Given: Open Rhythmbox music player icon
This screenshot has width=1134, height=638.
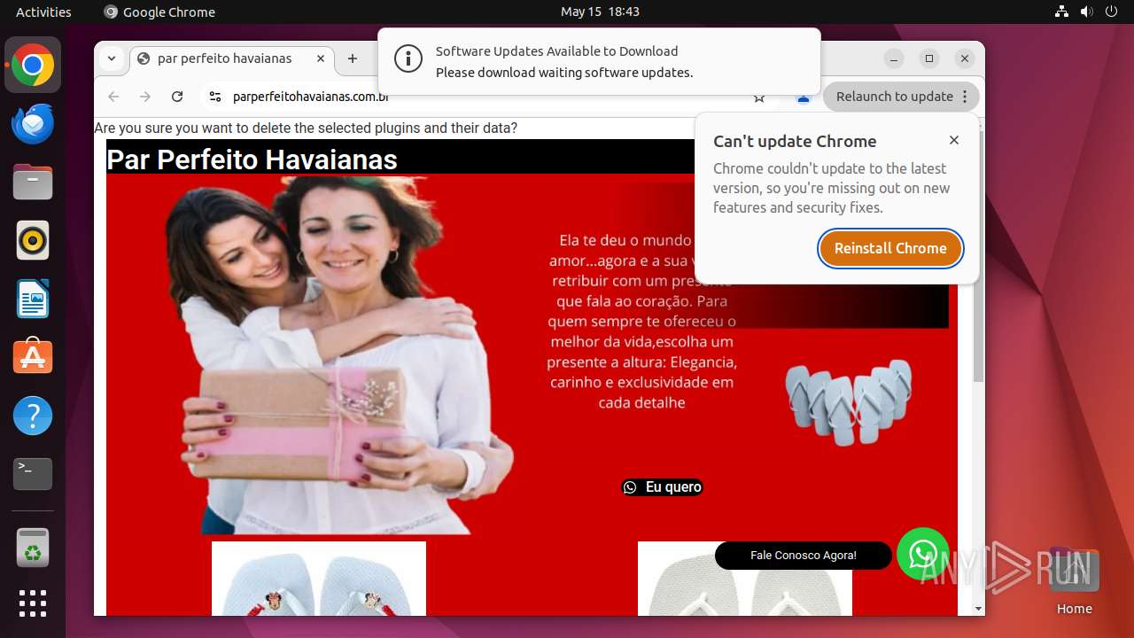Looking at the screenshot, I should tap(33, 240).
